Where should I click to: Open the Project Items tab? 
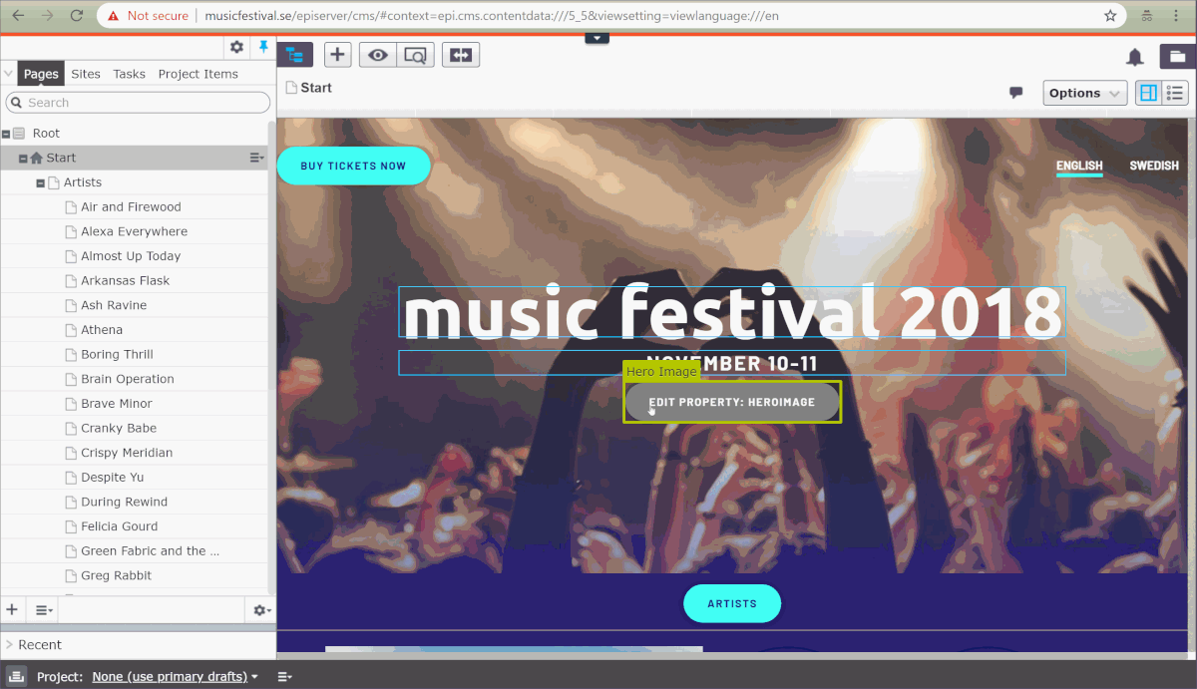pos(198,74)
